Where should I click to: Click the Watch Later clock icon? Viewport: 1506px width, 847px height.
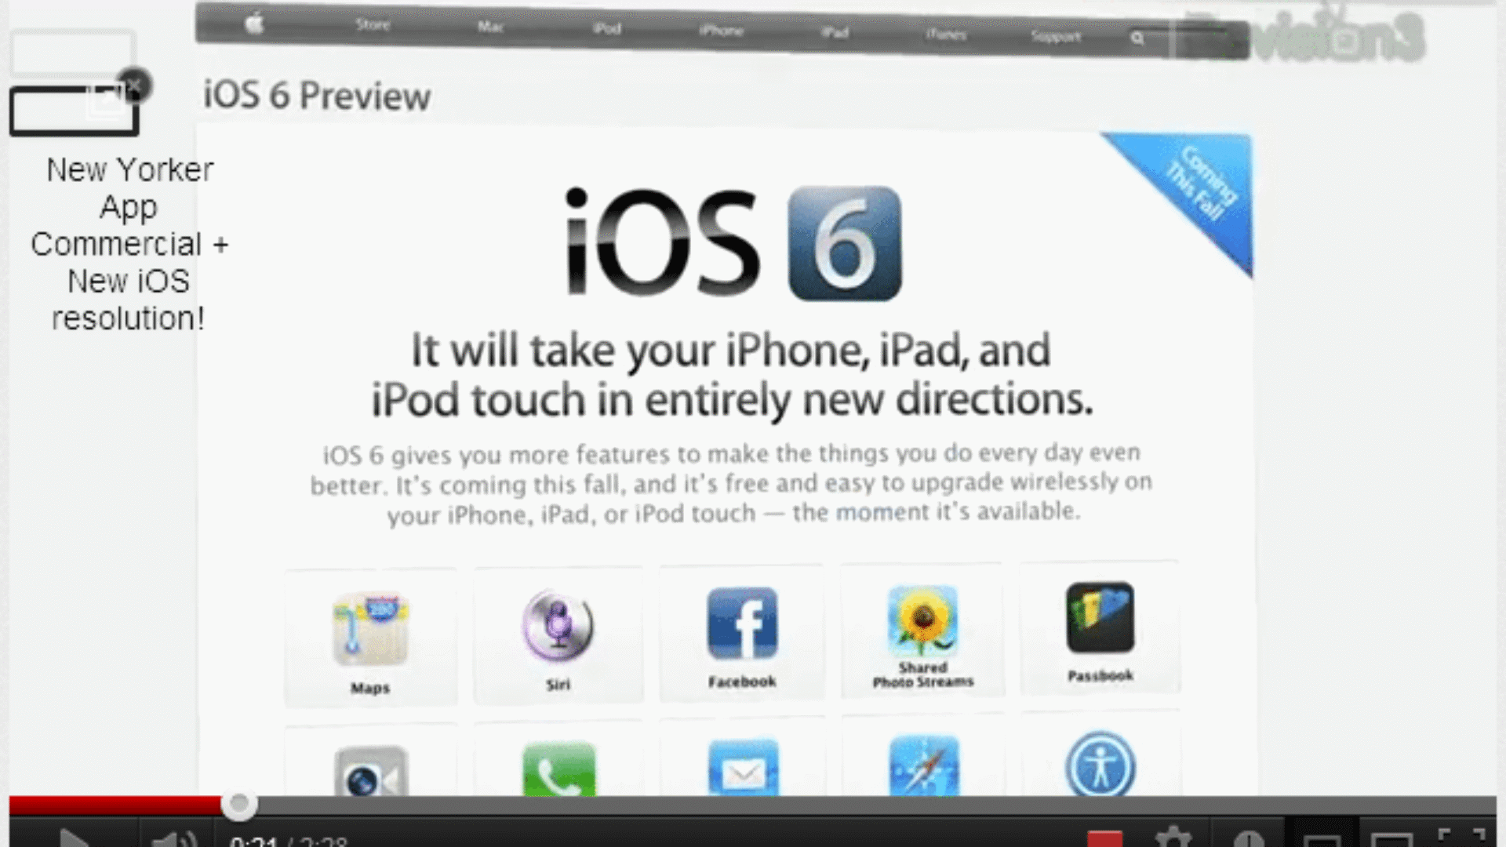click(x=1249, y=839)
